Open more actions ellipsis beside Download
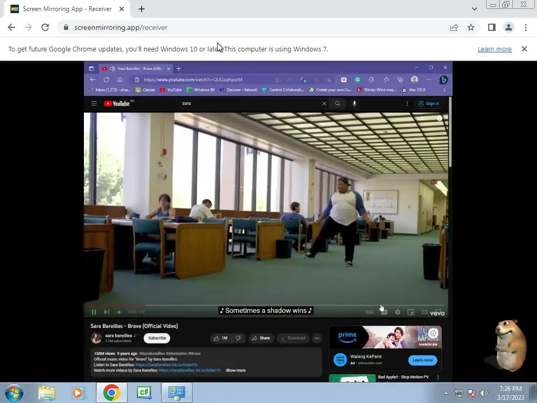 pyautogui.click(x=317, y=338)
